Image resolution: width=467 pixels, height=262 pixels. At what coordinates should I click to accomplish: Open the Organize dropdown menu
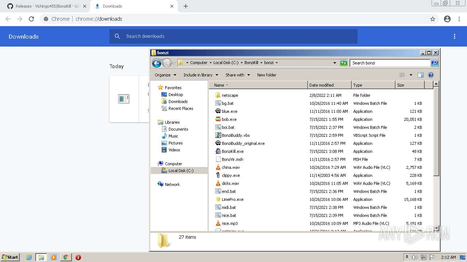click(165, 75)
